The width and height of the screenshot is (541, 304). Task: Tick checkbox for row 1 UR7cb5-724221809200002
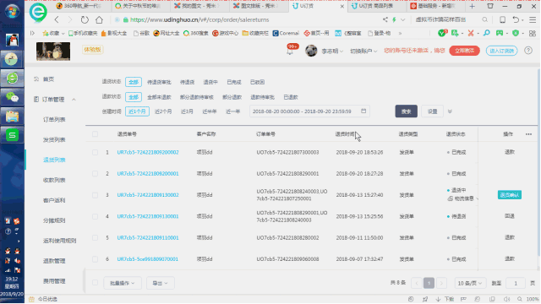point(95,152)
